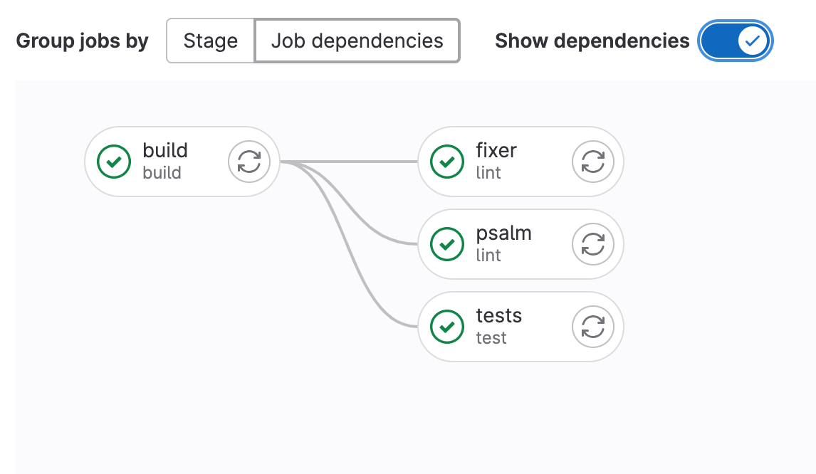The width and height of the screenshot is (816, 474).
Task: Click the psalm job success status icon
Action: pos(446,244)
